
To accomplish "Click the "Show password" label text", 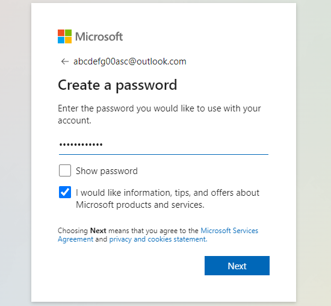I will [x=107, y=171].
